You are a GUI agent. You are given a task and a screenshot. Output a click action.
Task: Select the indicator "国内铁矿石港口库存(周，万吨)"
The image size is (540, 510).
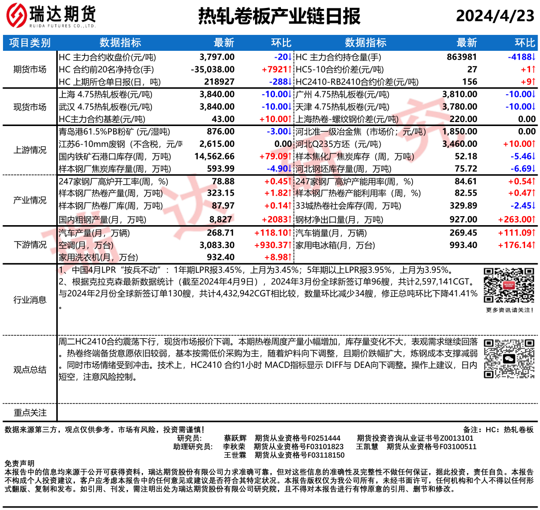point(115,157)
